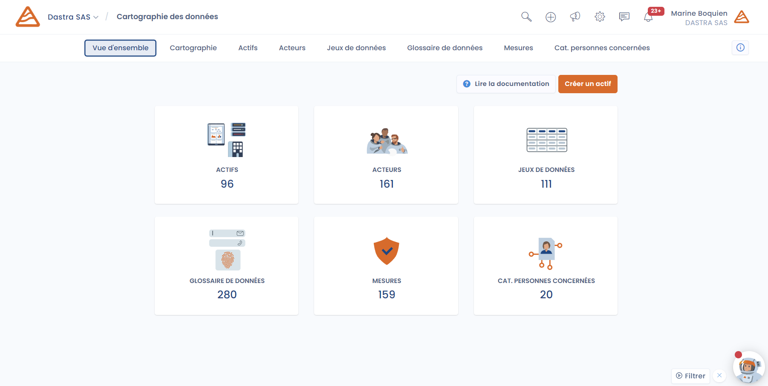Click the 111 datasets count

pos(546,184)
